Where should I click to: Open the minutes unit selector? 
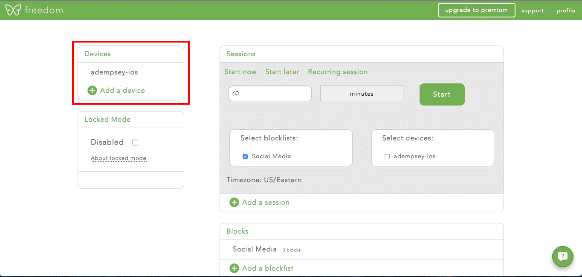pos(362,94)
